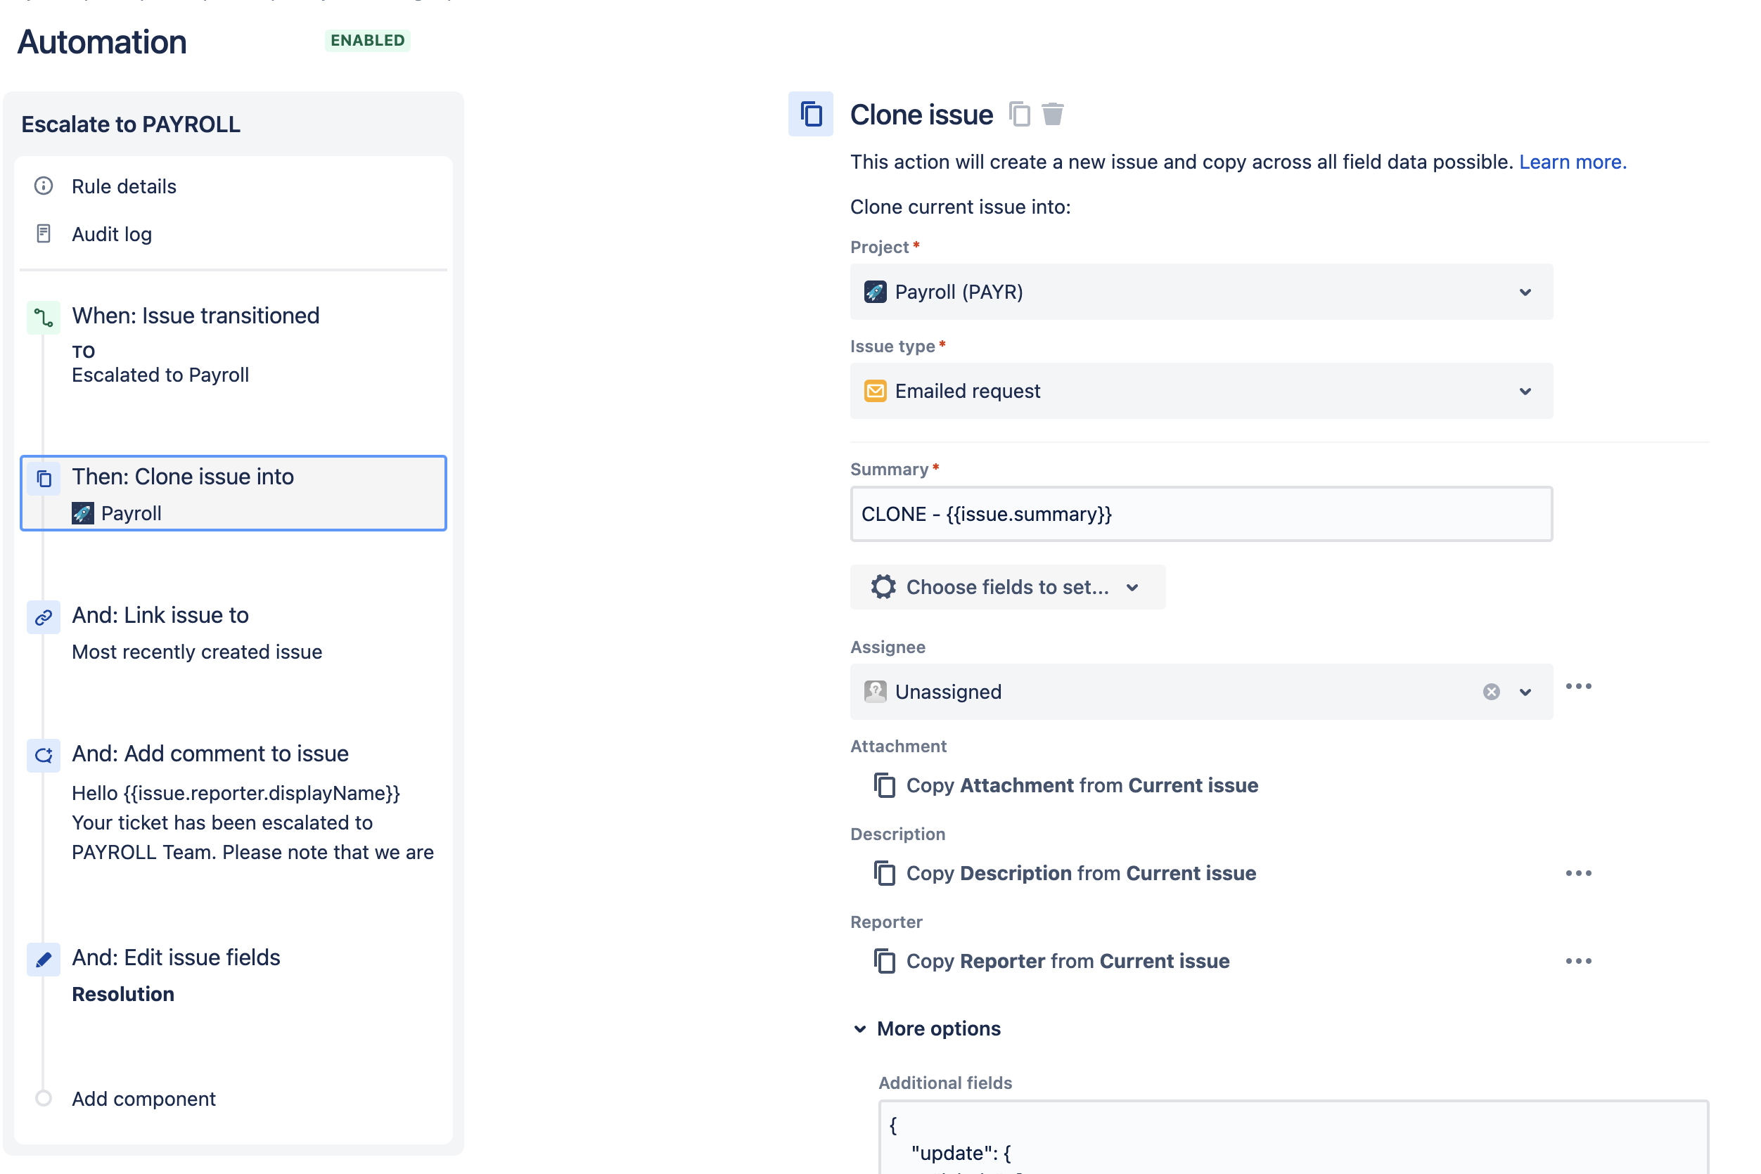This screenshot has width=1761, height=1174.
Task: Click the Copy Reporter from Current issue text
Action: 1068,960
